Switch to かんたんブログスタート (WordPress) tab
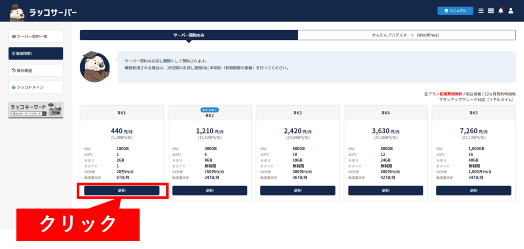The width and height of the screenshot is (524, 249). (406, 35)
